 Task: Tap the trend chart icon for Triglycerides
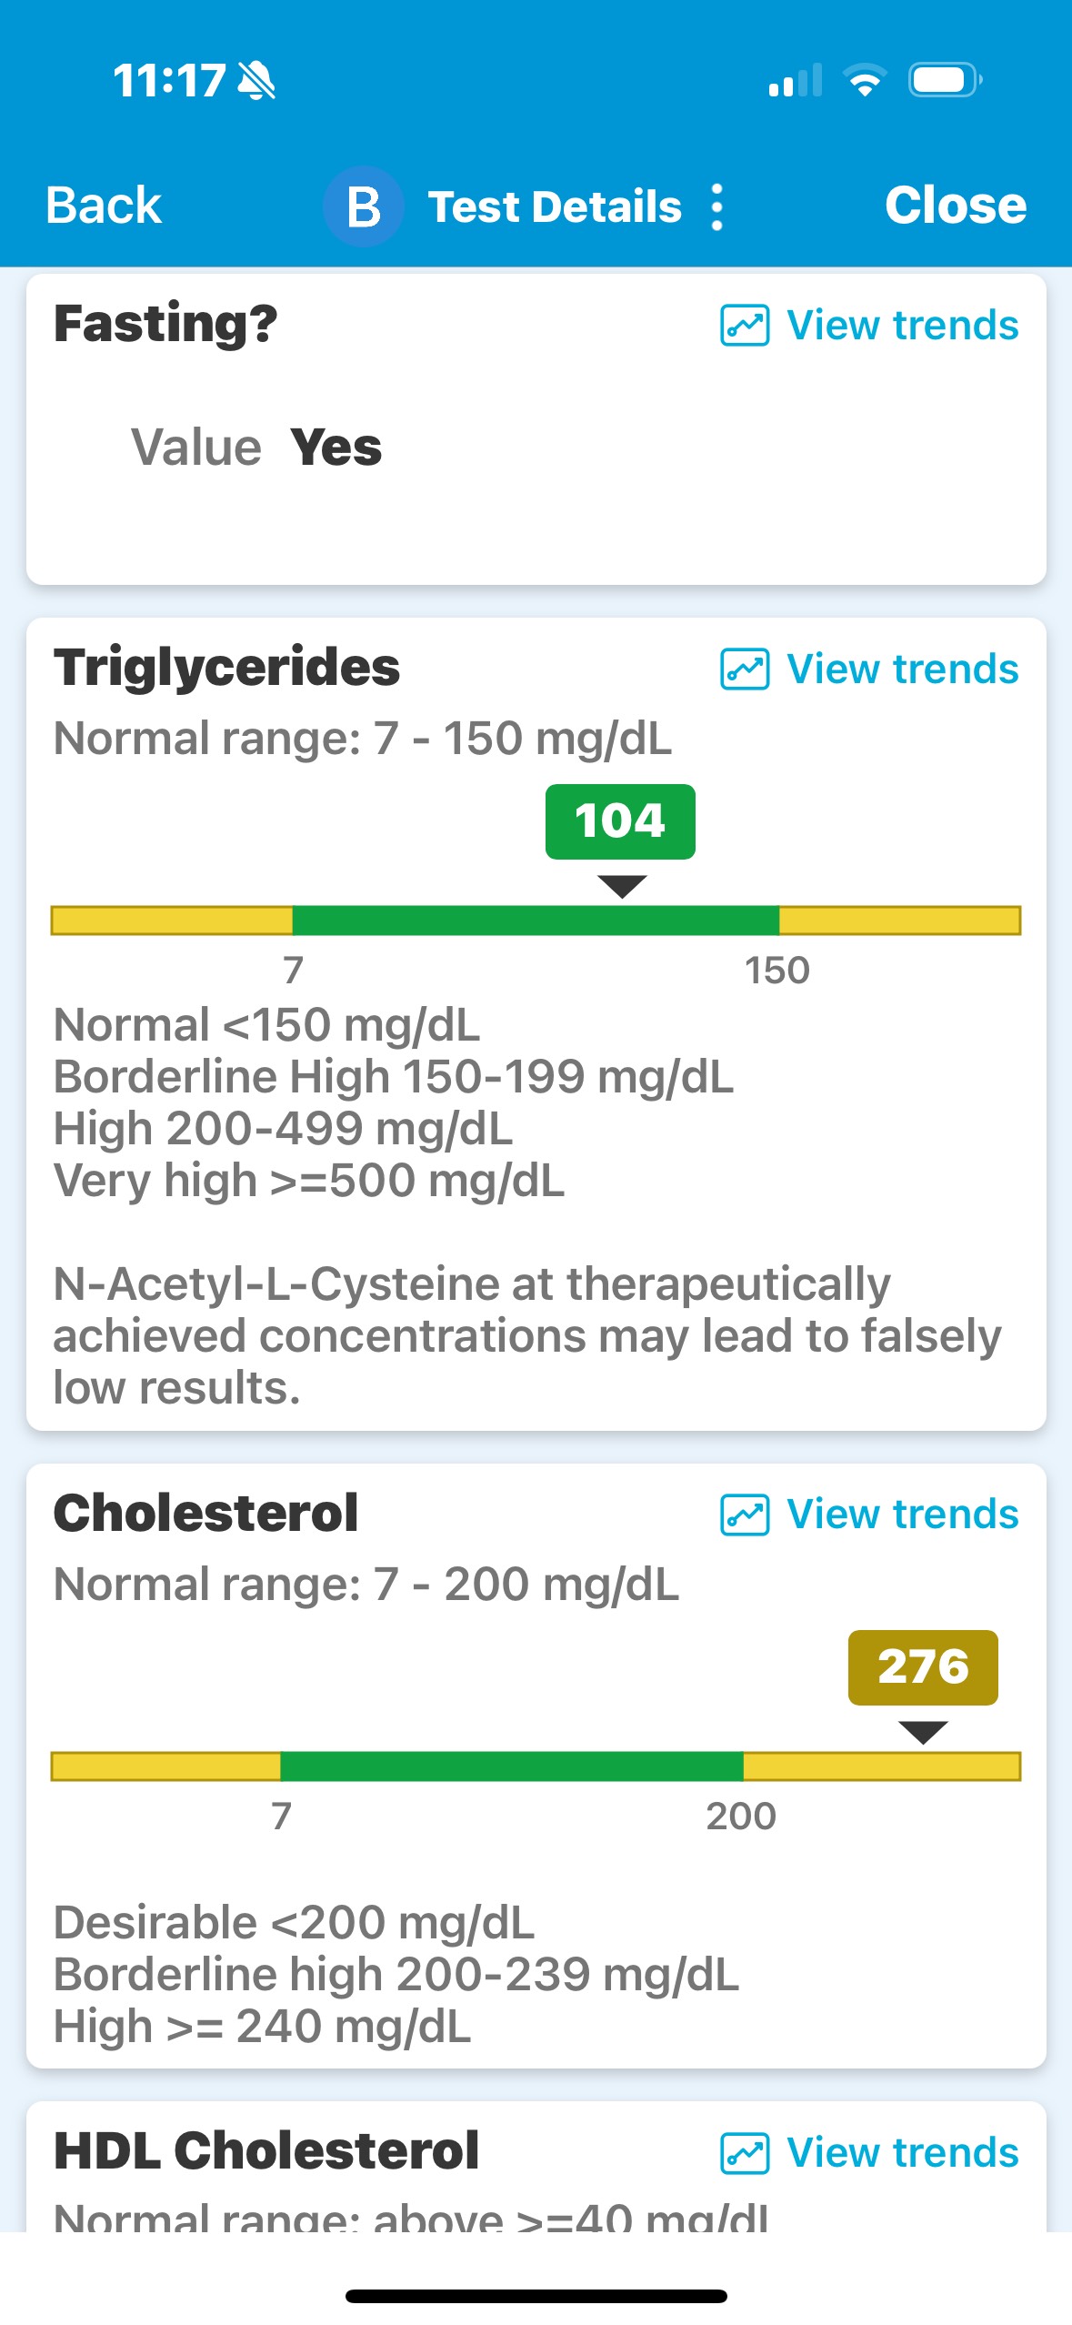(745, 669)
